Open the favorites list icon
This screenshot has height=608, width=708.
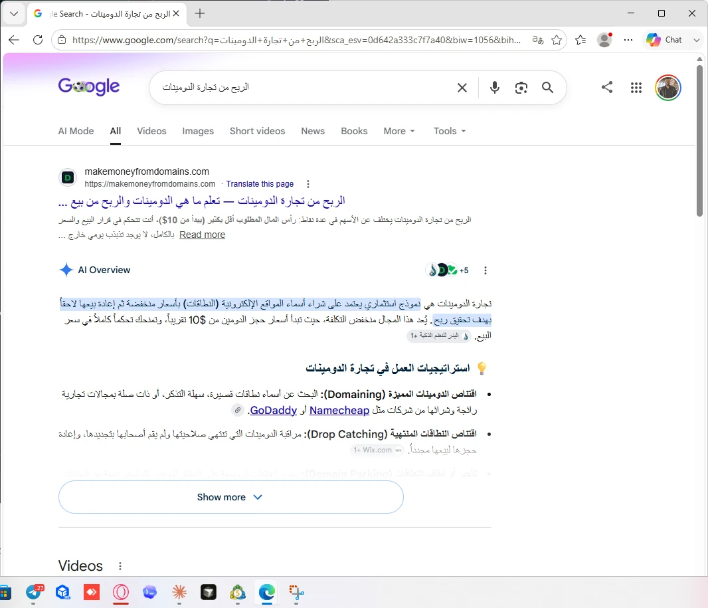pyautogui.click(x=580, y=40)
